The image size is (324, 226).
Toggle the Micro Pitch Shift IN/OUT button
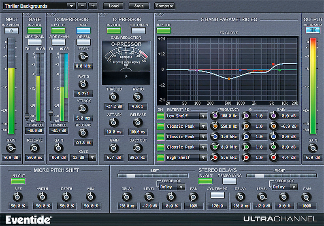18,181
